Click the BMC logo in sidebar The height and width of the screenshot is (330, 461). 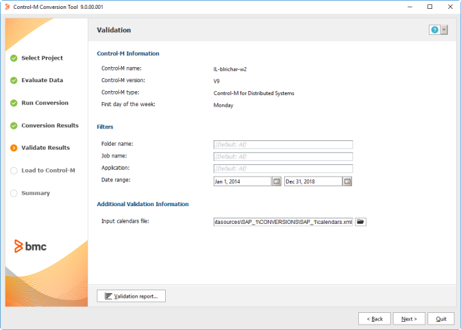(x=30, y=246)
